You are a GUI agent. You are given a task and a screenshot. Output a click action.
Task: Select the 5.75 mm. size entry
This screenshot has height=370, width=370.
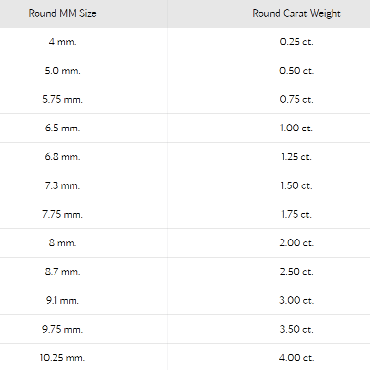tap(62, 99)
